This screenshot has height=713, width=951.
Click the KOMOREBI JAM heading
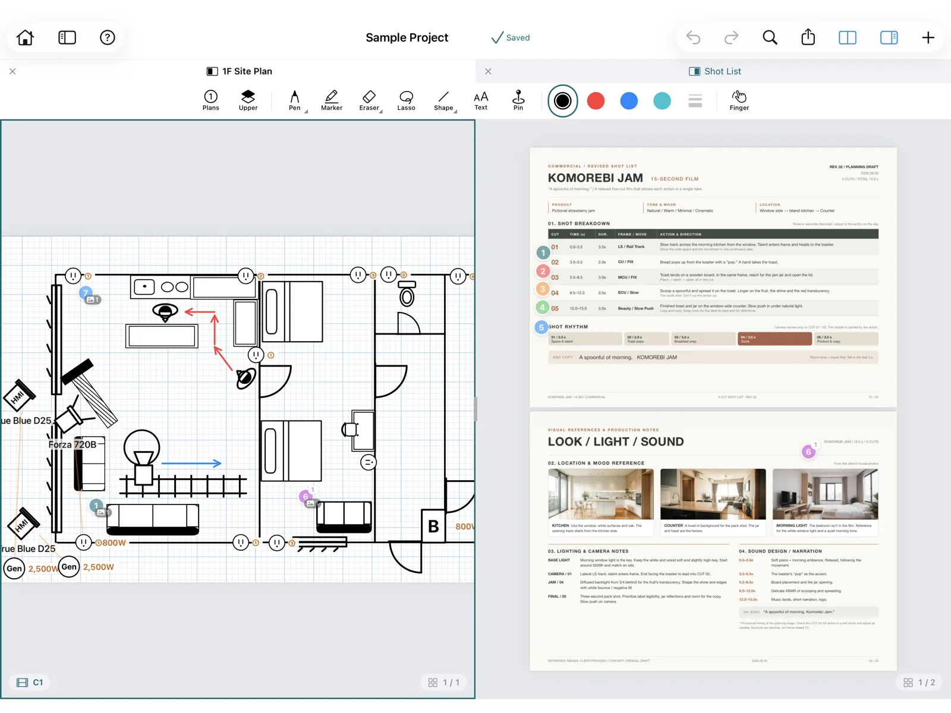pos(595,178)
